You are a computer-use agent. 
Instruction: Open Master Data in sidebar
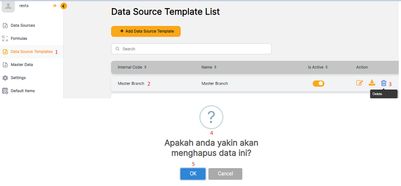pyautogui.click(x=21, y=65)
